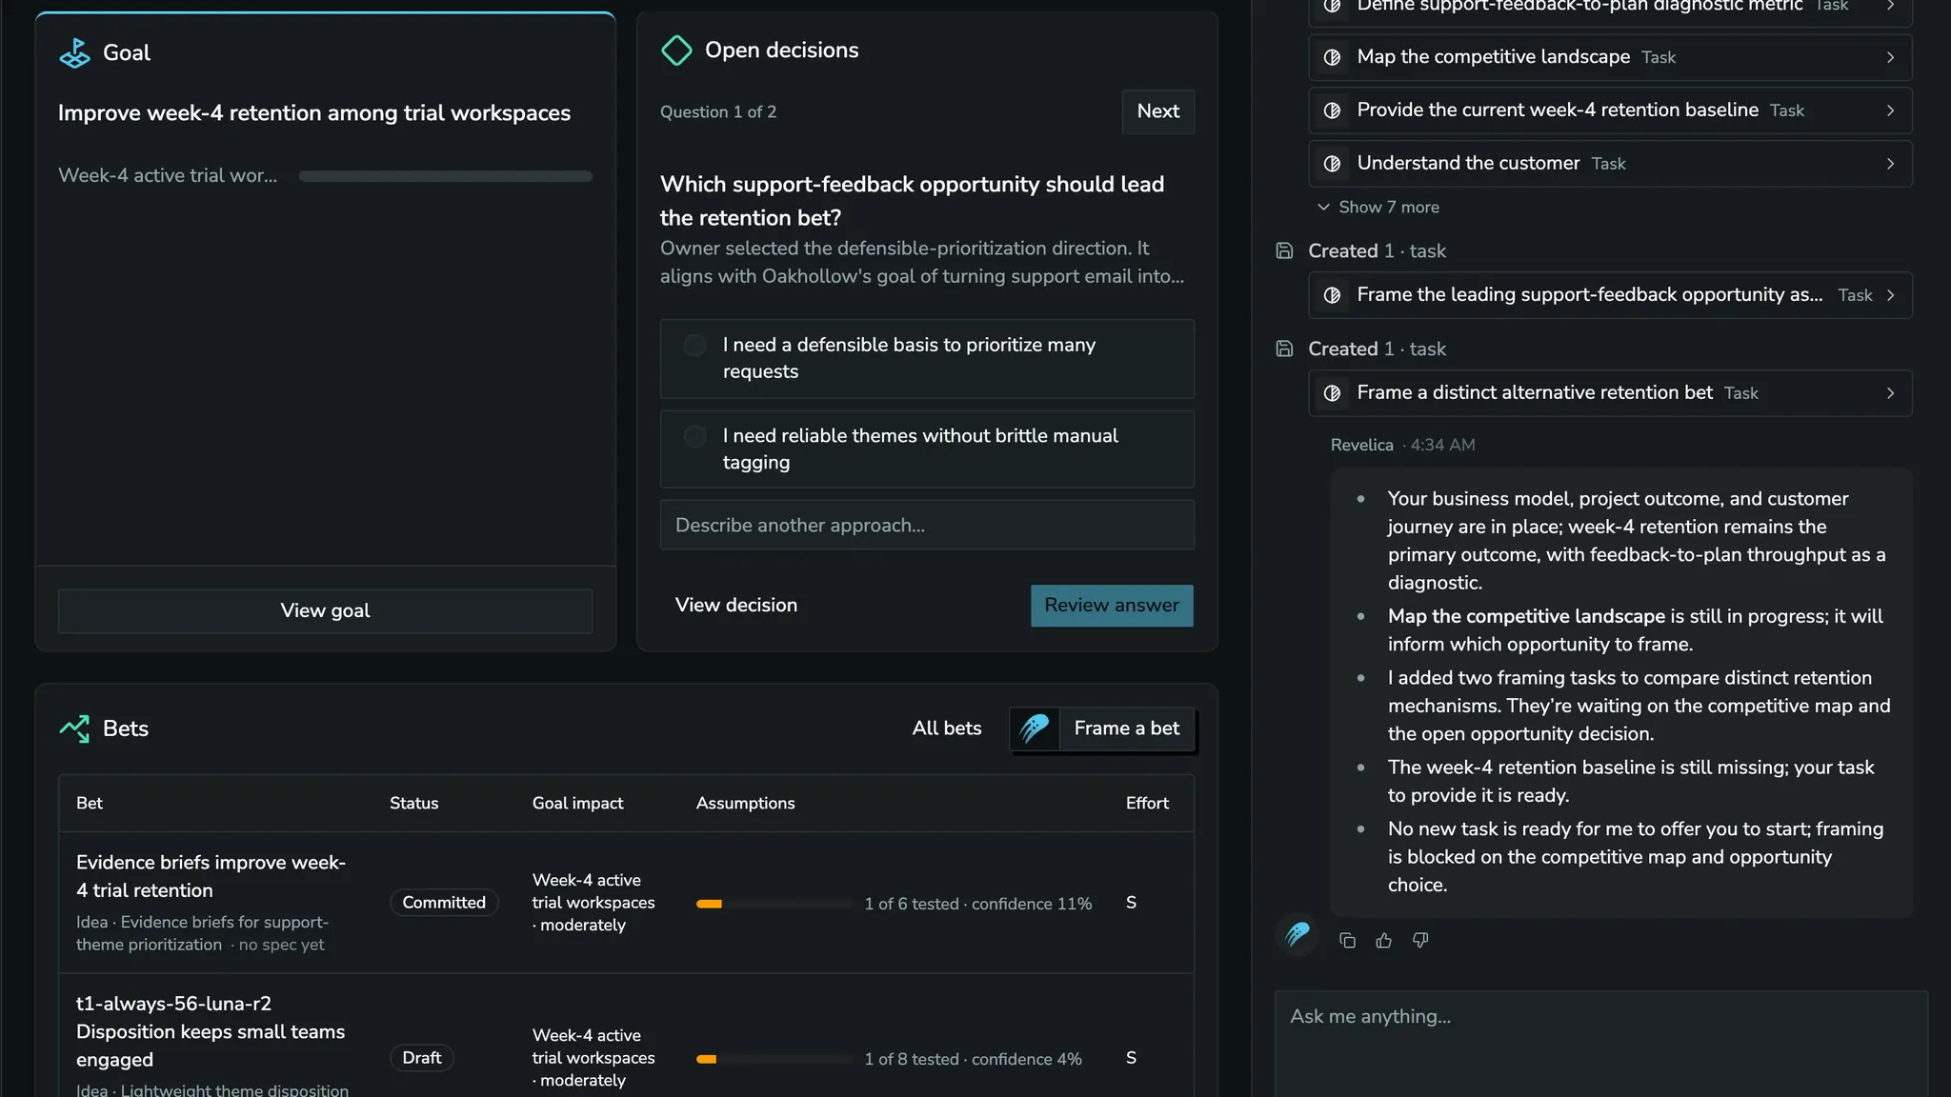
Task: Click the save icon beside second Created 1 task
Action: 1284,349
